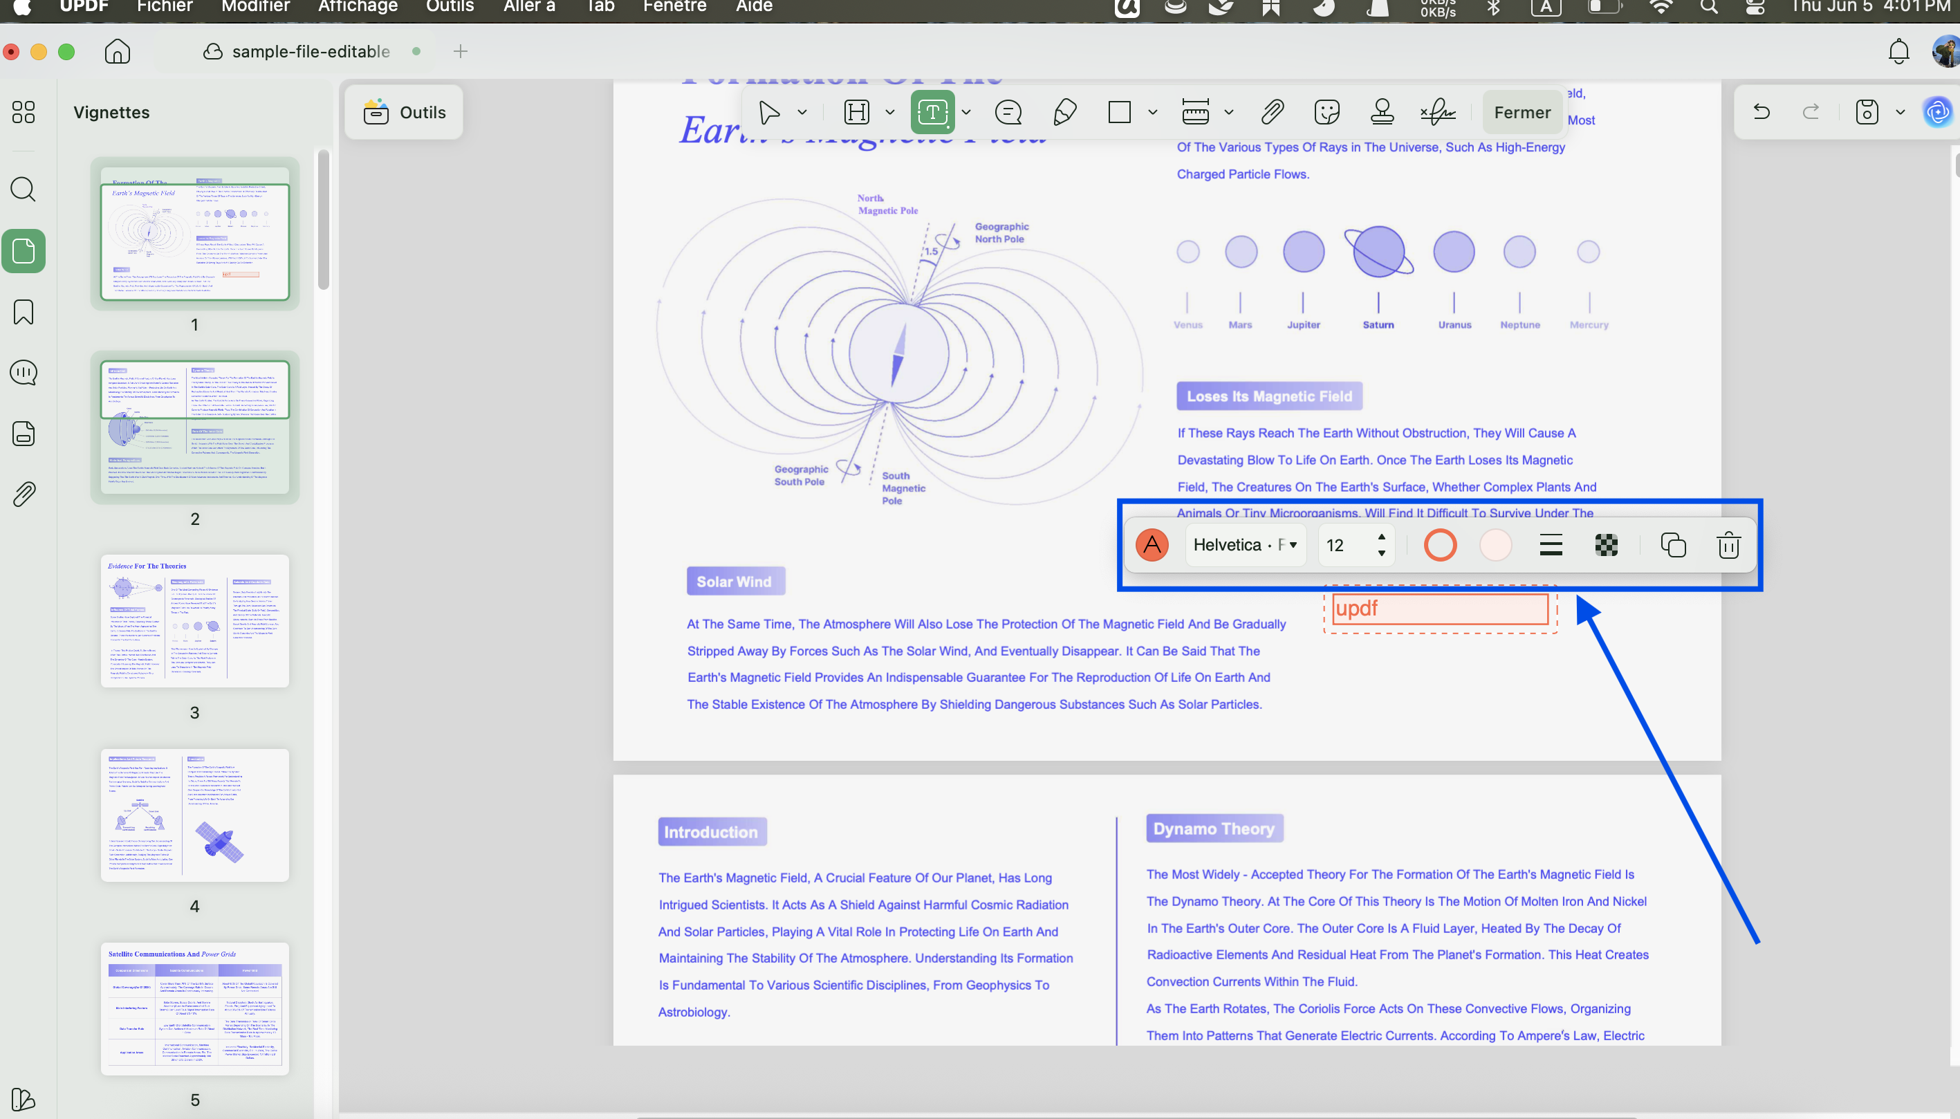Open the Fichier menu
Image resolution: width=1960 pixels, height=1119 pixels.
(x=165, y=6)
